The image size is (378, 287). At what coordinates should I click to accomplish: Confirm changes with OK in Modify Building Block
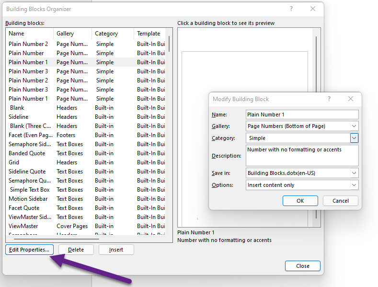point(300,201)
